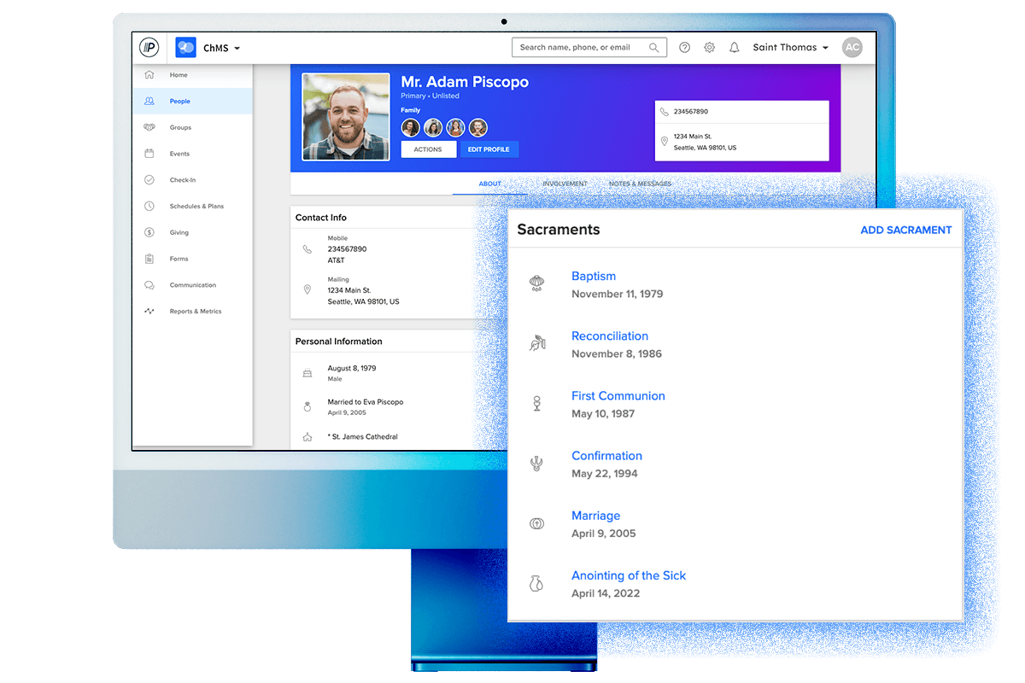Click the P logo in top bar

(x=149, y=48)
